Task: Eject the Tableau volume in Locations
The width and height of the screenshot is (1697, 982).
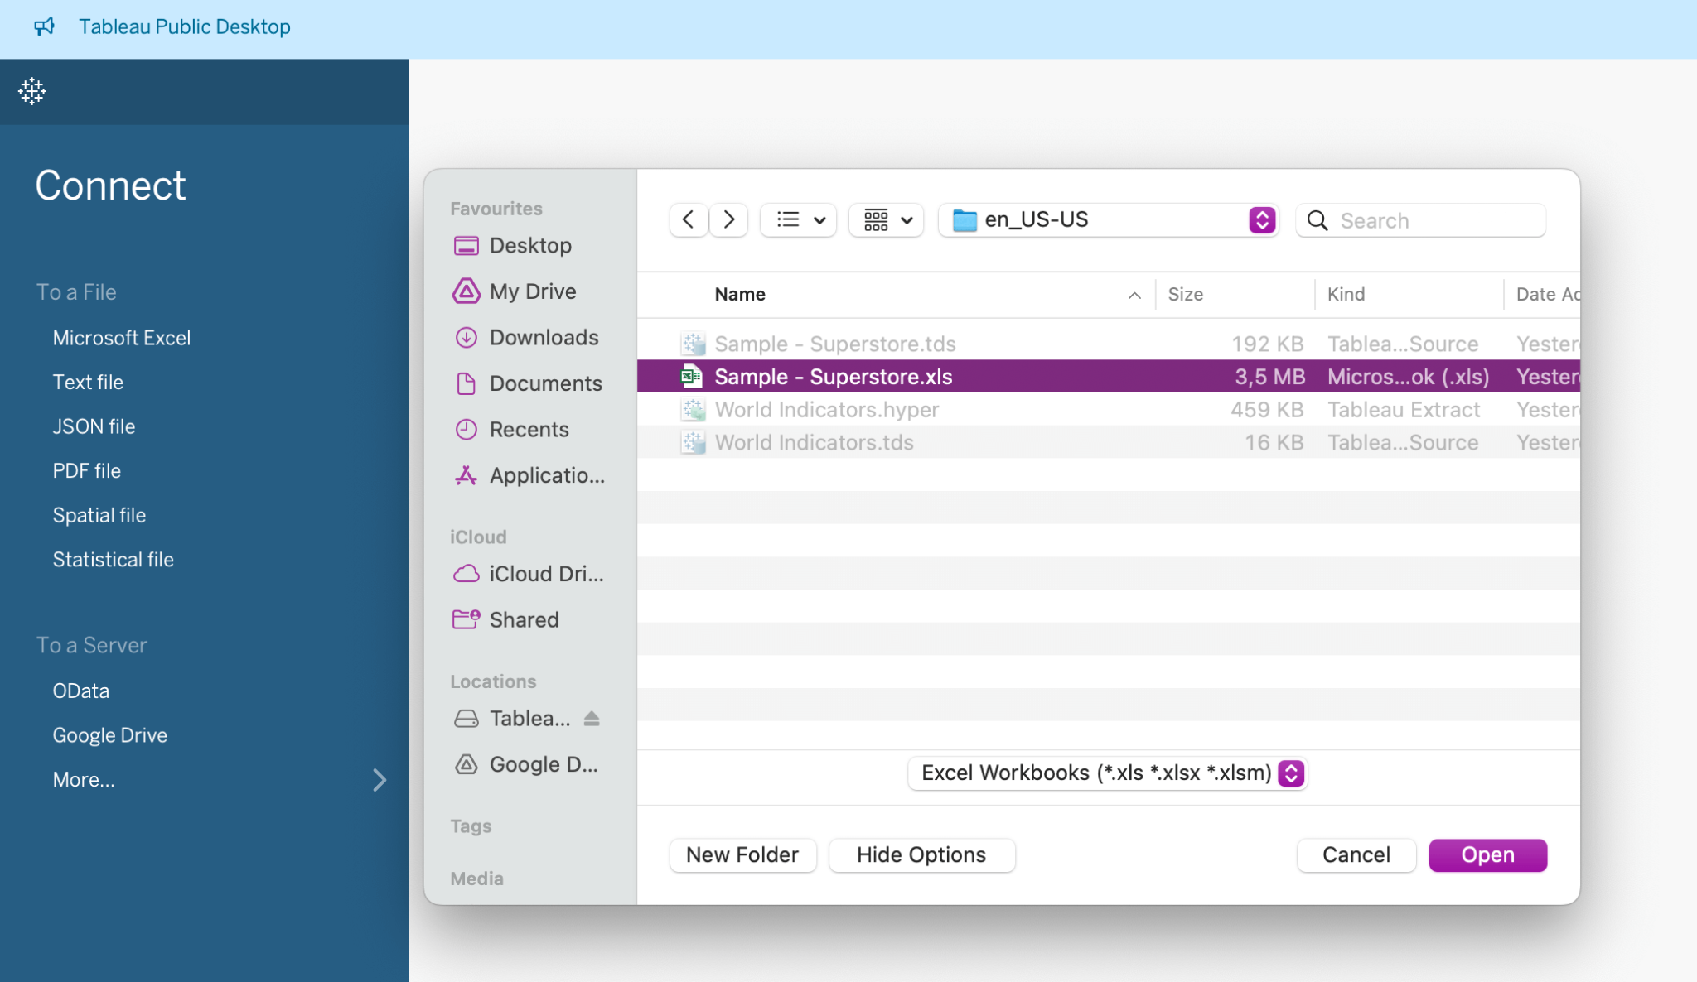Action: click(x=592, y=719)
